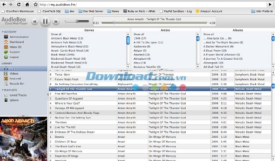275x161 pixels.
Task: Open Administration in the sidebar
Action: point(16,37)
